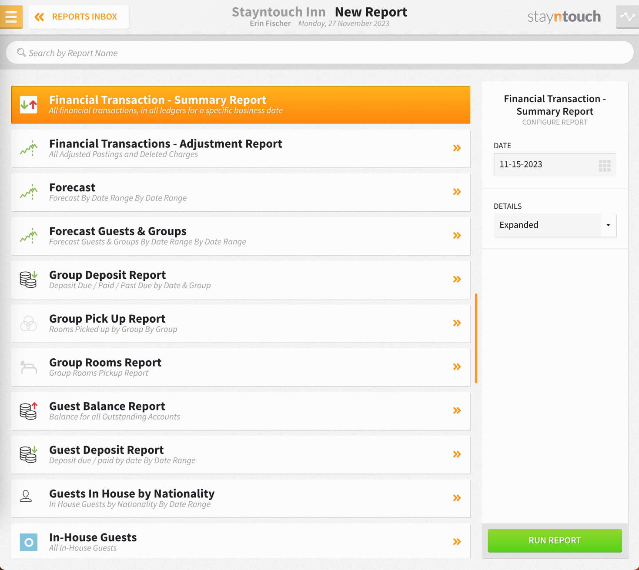Click the staytouch logo
This screenshot has height=570, width=639.
(x=564, y=17)
